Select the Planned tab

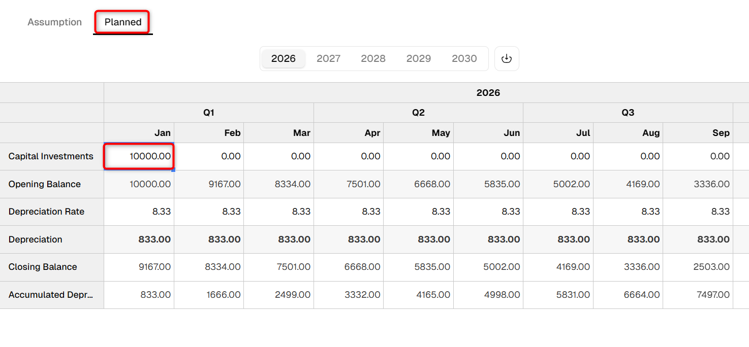click(123, 22)
